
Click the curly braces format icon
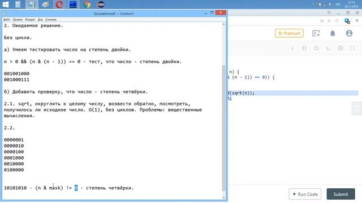click(x=304, y=48)
